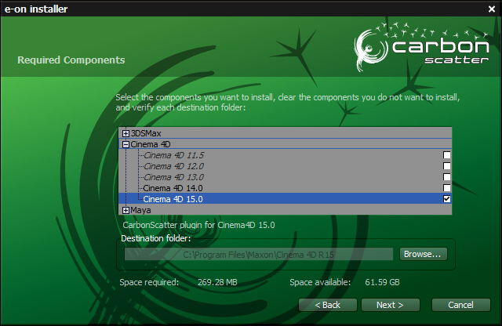Cancel the installation
Screen dimensions: 502x326
pos(460,305)
